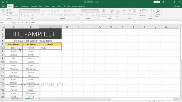This screenshot has width=182, height=102.
Task: Expand AutoSum dropdown arrow
Action: click(149, 10)
